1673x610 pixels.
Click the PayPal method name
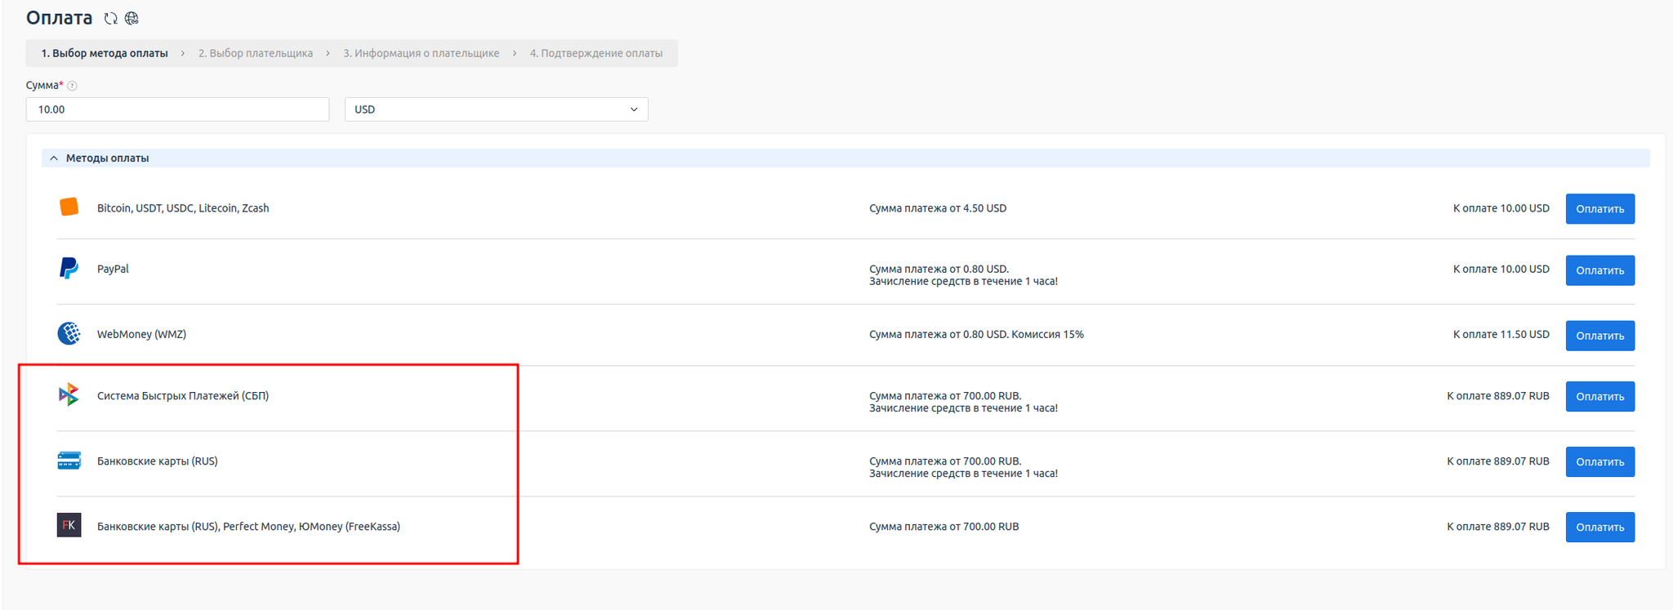tap(113, 269)
